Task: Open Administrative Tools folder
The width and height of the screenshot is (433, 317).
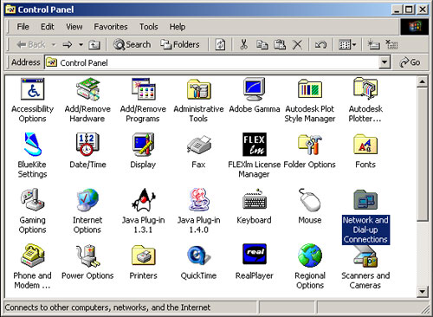Action: coord(198,89)
